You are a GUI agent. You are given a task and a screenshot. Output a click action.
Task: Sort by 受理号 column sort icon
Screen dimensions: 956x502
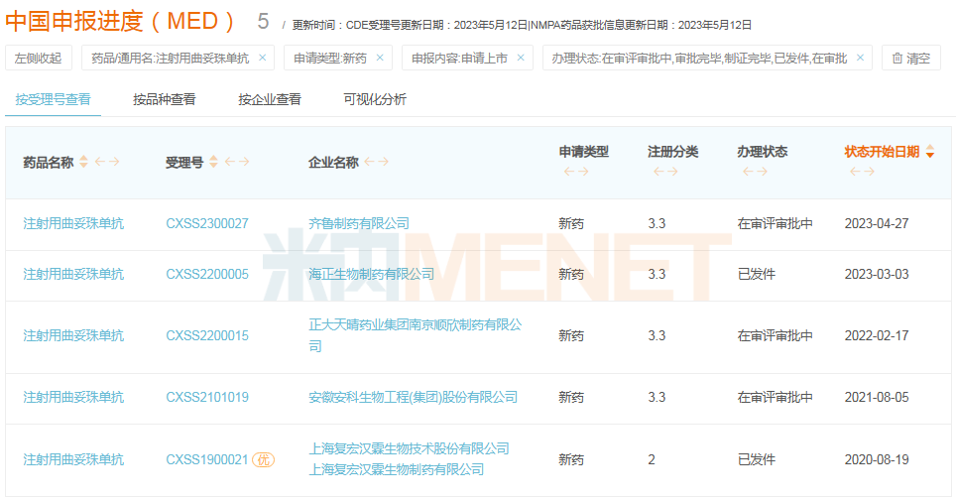[213, 163]
